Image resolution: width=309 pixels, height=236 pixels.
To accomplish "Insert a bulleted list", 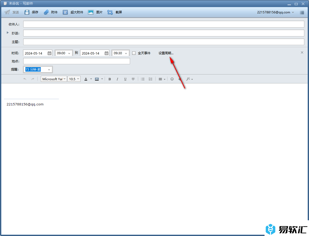I will pos(143,79).
